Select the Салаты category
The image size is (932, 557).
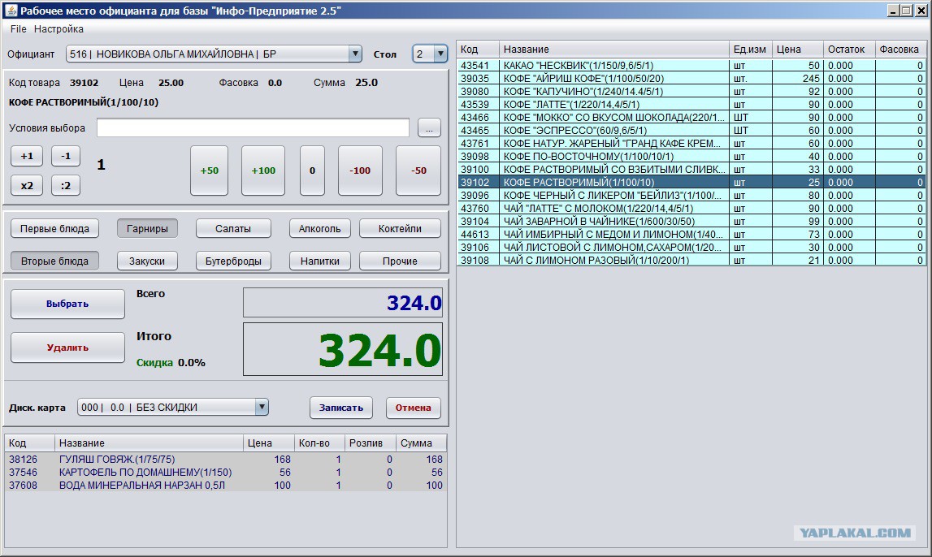point(233,229)
